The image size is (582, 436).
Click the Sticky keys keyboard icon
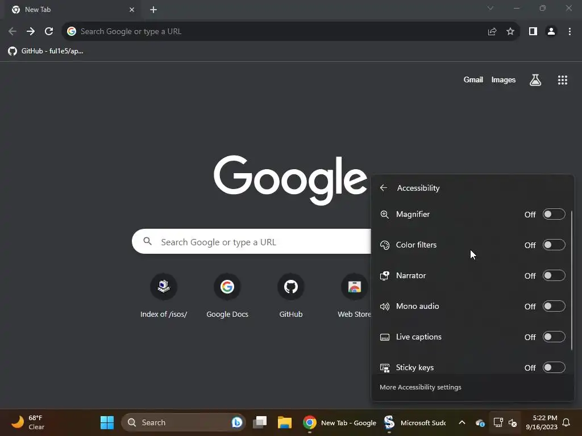point(385,367)
